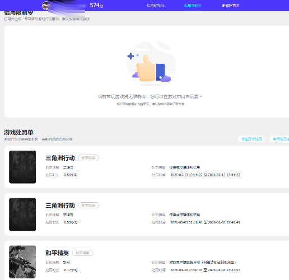Click the status badge next to 和平精英

pyautogui.click(x=83, y=253)
